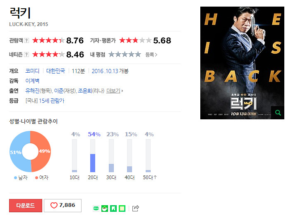Image resolution: width=293 pixels, height=218 pixels.
Task: Share to Naver Blog icon
Action: coord(96,209)
